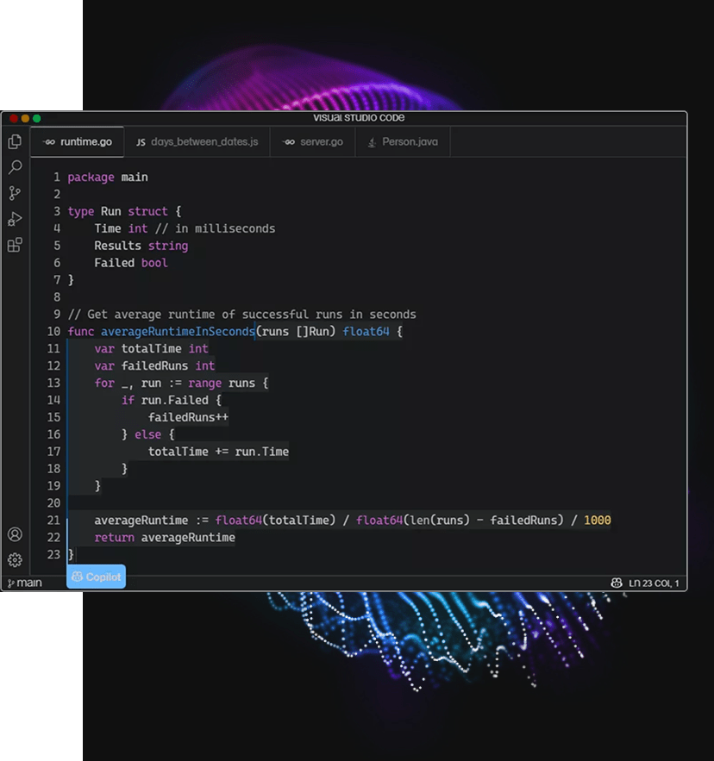Open the Extensions blocks icon
The width and height of the screenshot is (714, 761).
coord(15,245)
